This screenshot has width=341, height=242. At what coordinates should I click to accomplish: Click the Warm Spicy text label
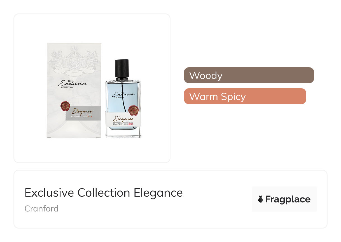pos(218,97)
